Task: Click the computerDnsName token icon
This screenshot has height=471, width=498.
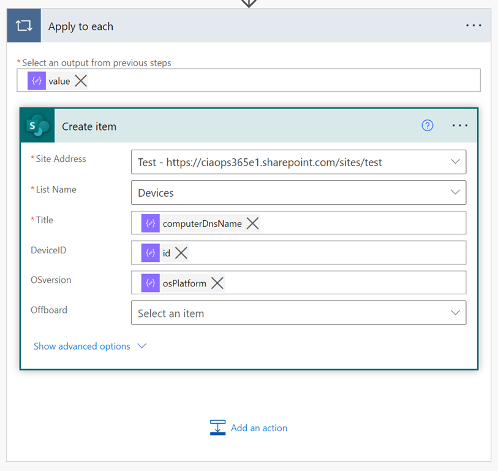Action: (151, 223)
